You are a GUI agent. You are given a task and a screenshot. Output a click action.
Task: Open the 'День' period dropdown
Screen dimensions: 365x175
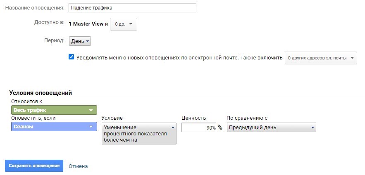click(x=80, y=41)
